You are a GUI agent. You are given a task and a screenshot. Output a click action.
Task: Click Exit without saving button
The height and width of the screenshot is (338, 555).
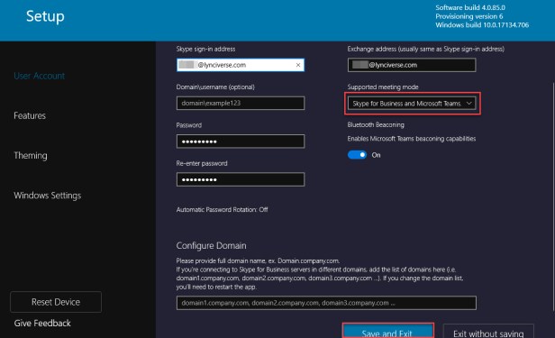pos(488,332)
